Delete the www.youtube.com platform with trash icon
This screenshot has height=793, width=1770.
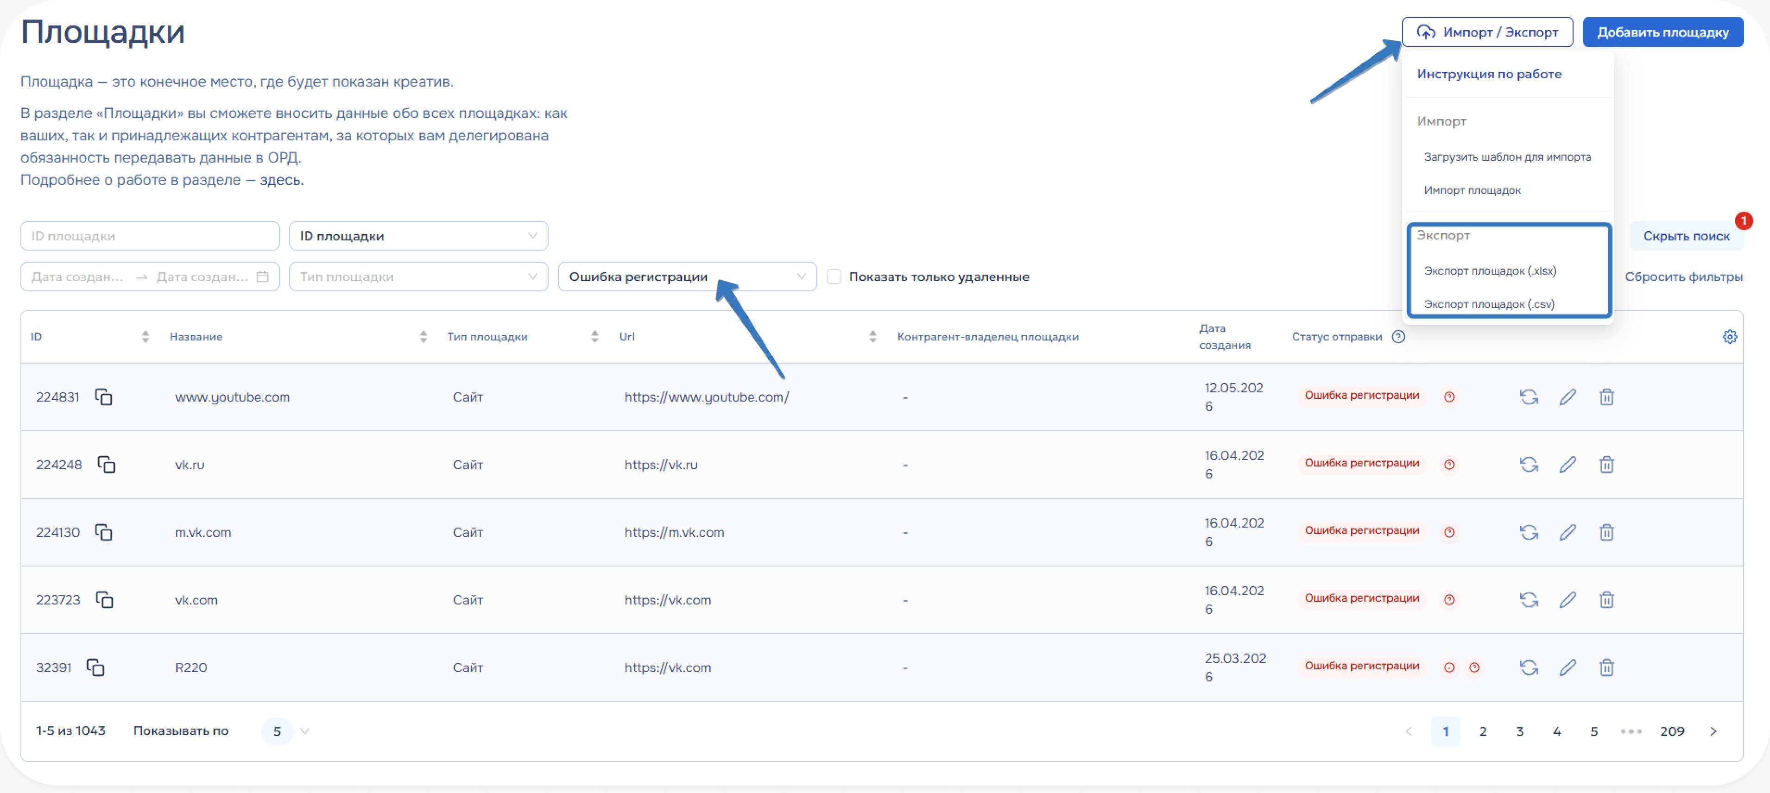1606,396
